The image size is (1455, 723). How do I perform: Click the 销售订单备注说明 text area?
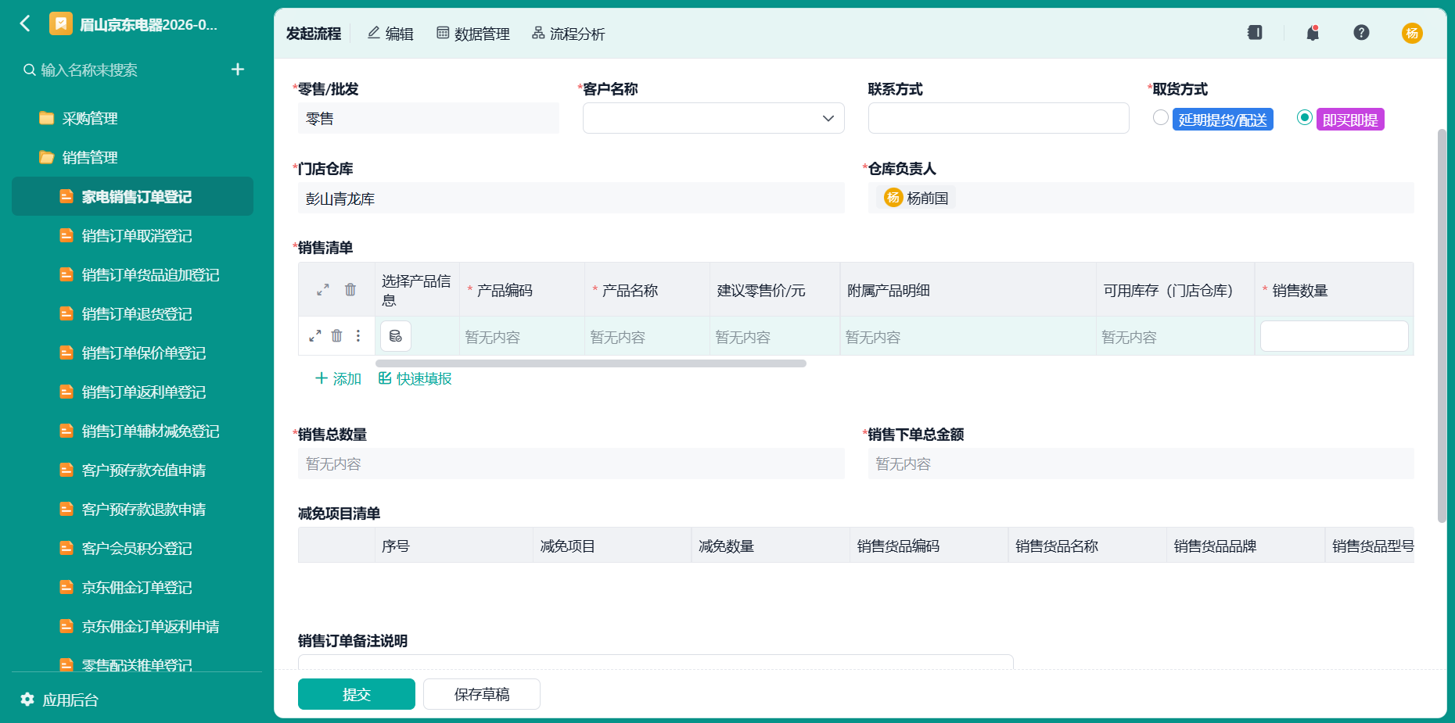tap(656, 662)
